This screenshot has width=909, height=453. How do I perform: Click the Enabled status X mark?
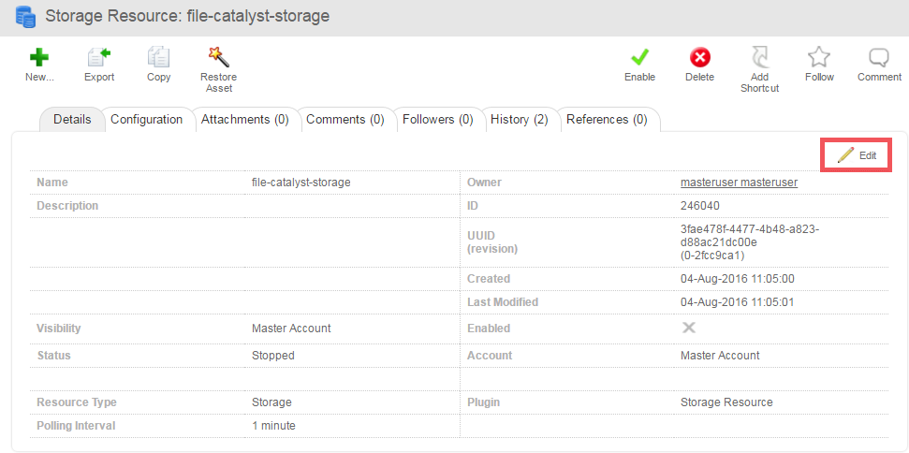[x=689, y=328]
